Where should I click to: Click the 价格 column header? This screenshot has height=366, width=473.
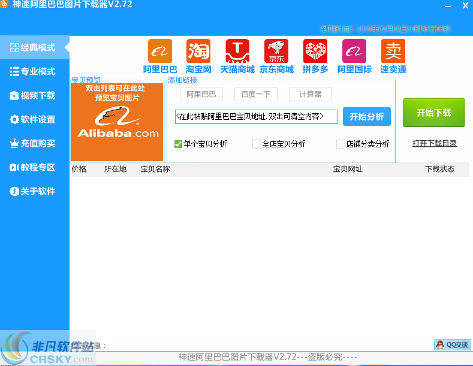(79, 169)
